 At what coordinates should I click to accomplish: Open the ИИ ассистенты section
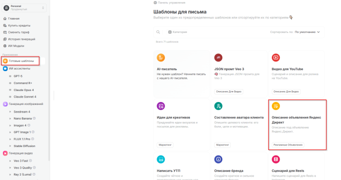[20, 68]
